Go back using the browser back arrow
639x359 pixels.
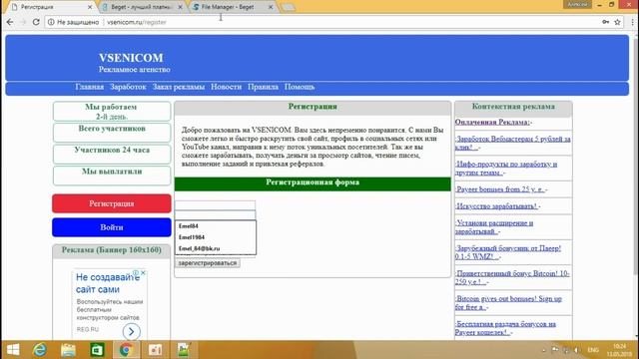(x=10, y=22)
